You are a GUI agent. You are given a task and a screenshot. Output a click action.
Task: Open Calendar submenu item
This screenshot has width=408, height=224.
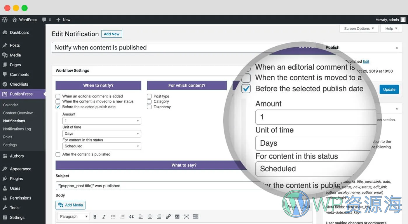pos(11,105)
